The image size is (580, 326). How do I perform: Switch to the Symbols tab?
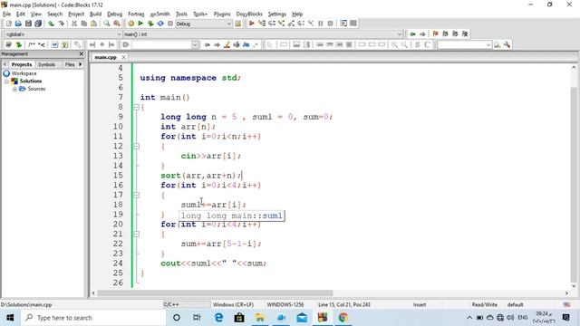46,64
